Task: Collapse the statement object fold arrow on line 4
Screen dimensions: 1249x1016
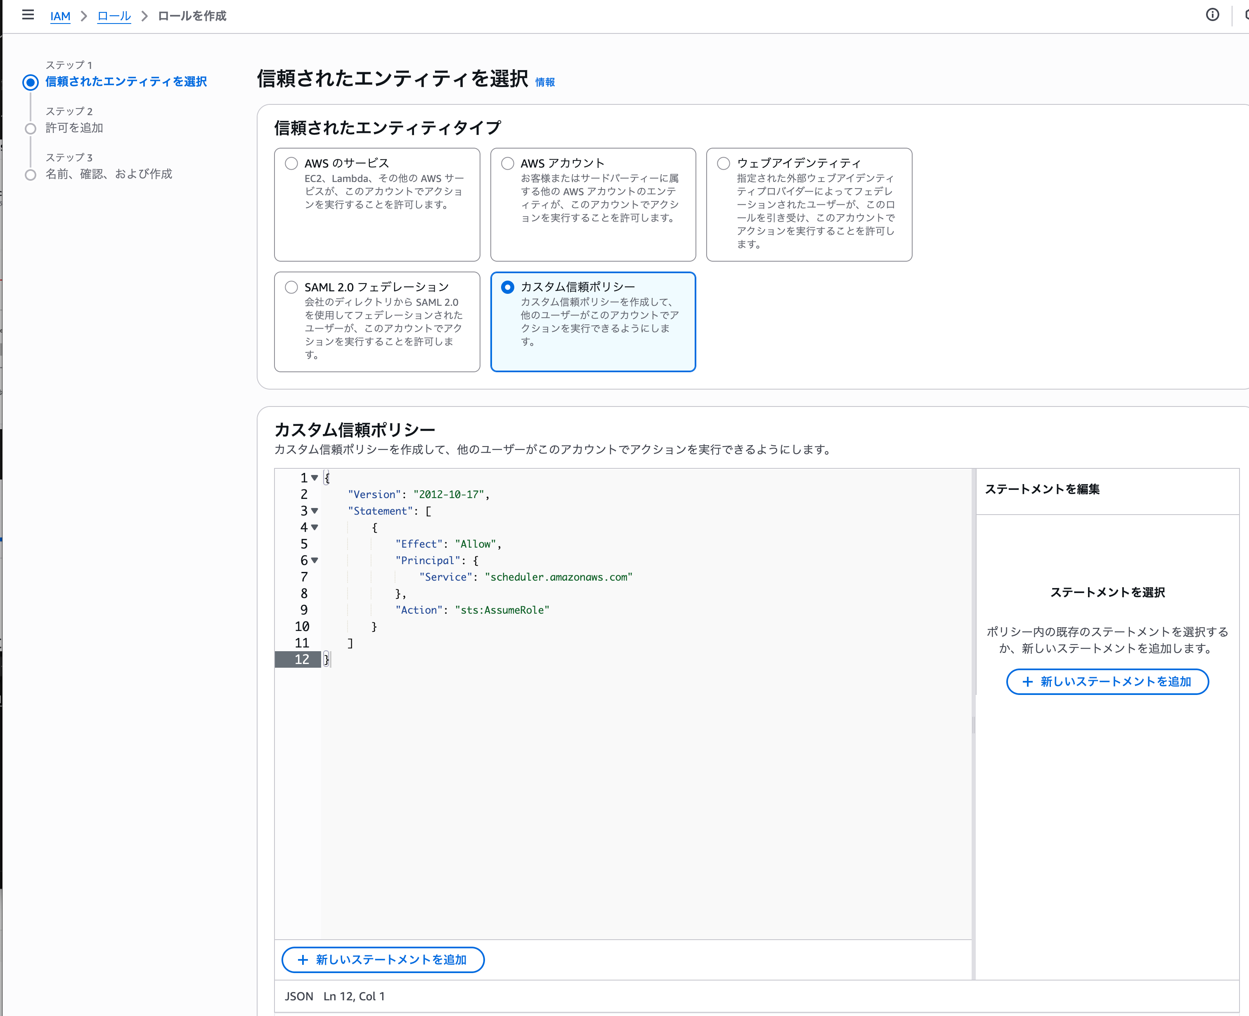Action: pyautogui.click(x=315, y=527)
